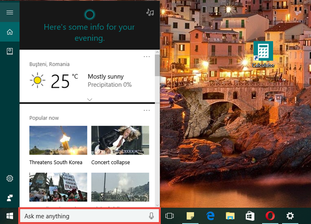311x224 pixels.
Task: Open Cortana Settings gear in sidebar
Action: [10, 178]
